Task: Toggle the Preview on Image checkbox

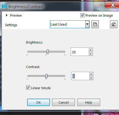Action: (83, 15)
